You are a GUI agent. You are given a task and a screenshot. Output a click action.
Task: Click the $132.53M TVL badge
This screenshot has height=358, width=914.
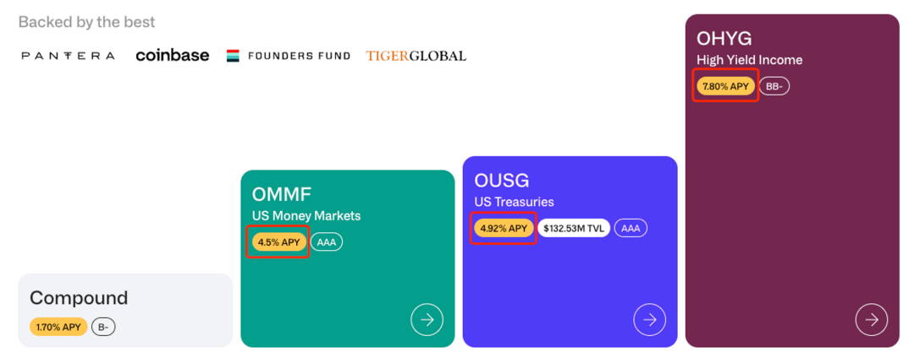(x=574, y=229)
